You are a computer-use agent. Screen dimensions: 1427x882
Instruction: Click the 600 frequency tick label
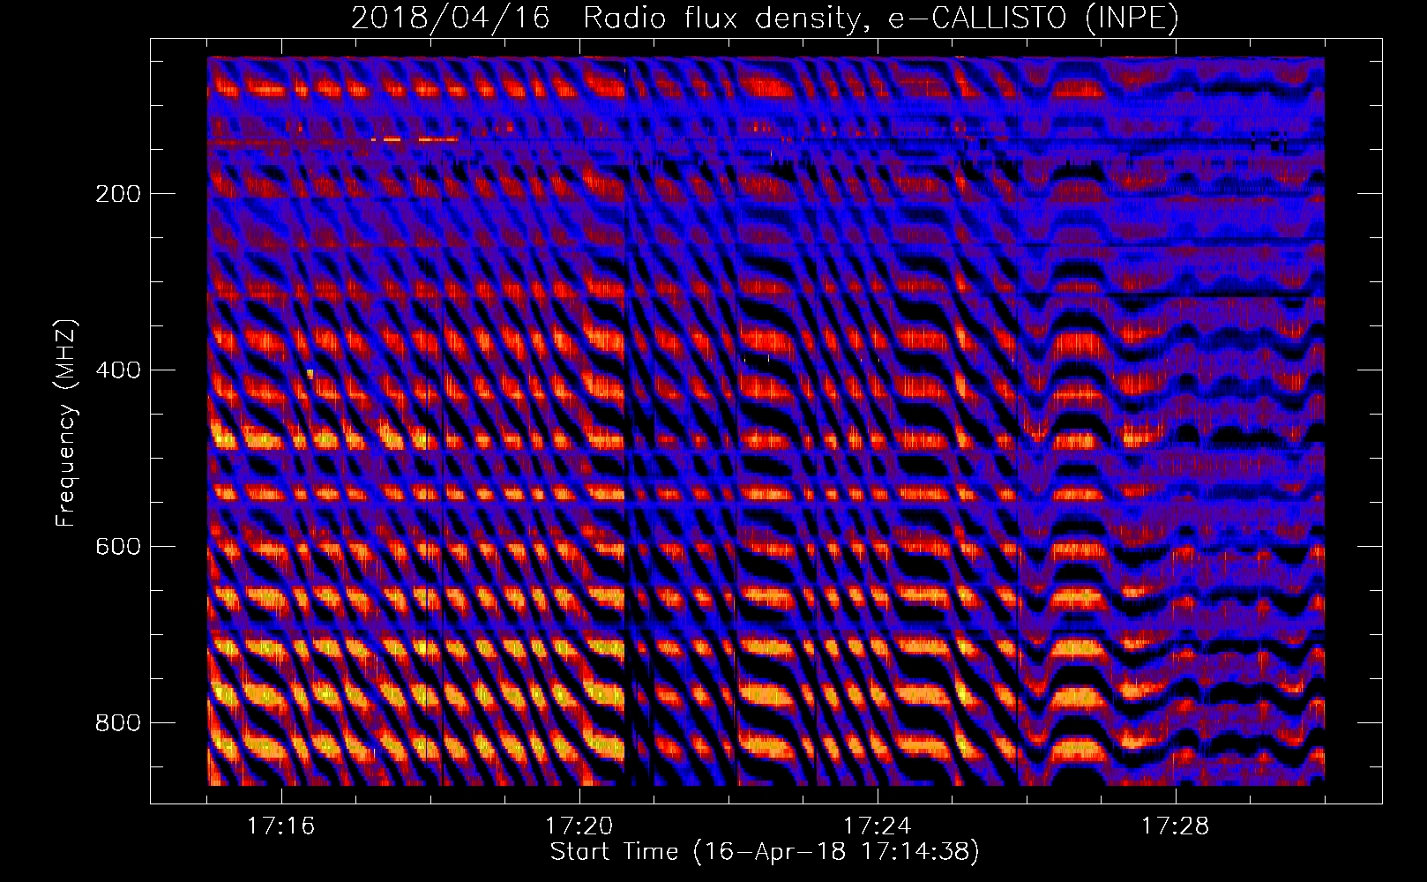tap(118, 546)
